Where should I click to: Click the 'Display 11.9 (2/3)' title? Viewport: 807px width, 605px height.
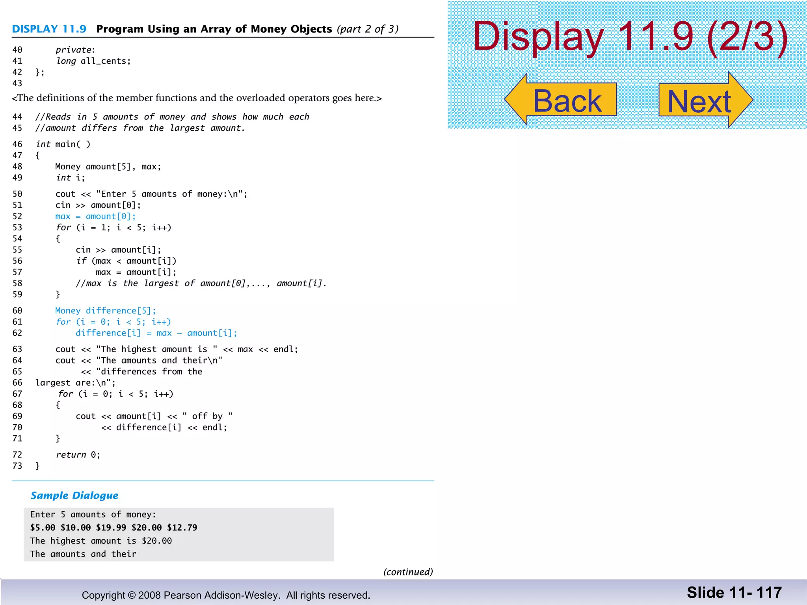tap(630, 37)
